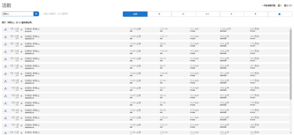This screenshot has height=135, width=294.
Task: Filter activities by fitness equipment tab
Action: pos(256,14)
